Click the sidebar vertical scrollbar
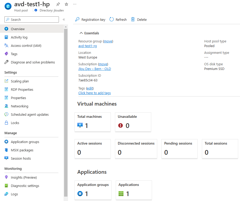240x201 pixels. [x=66, y=113]
